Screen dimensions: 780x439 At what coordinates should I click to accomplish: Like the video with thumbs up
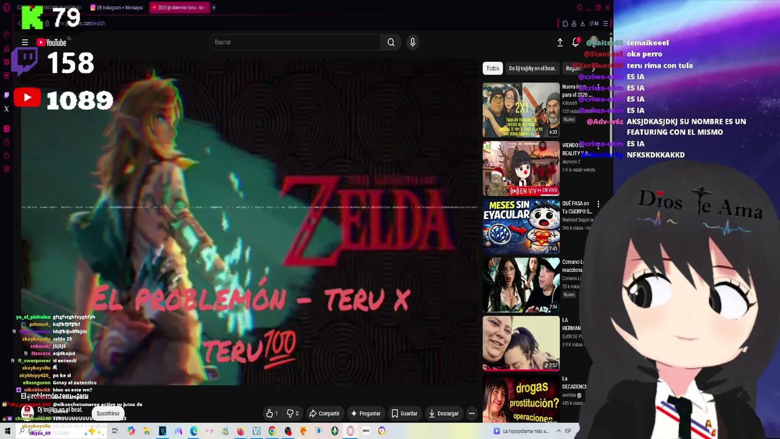[272, 413]
